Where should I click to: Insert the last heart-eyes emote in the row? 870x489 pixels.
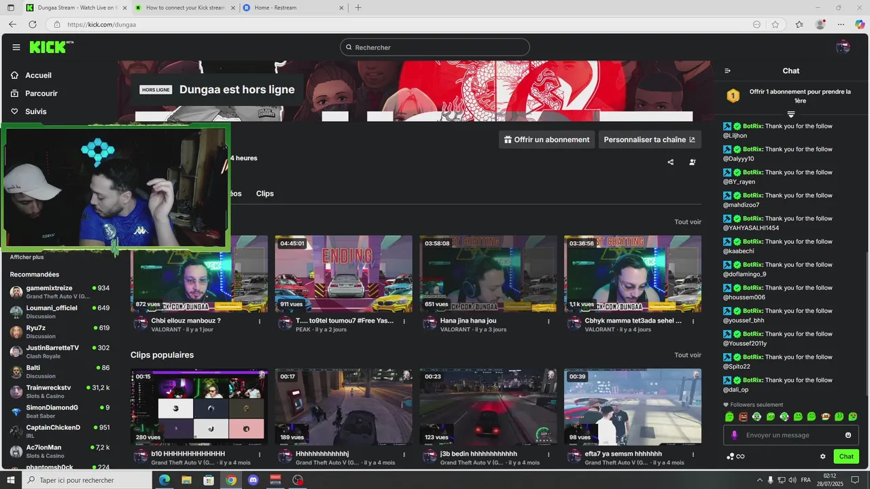[853, 416]
